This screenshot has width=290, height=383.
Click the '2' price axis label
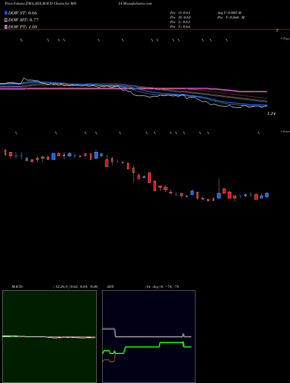[x=277, y=30]
